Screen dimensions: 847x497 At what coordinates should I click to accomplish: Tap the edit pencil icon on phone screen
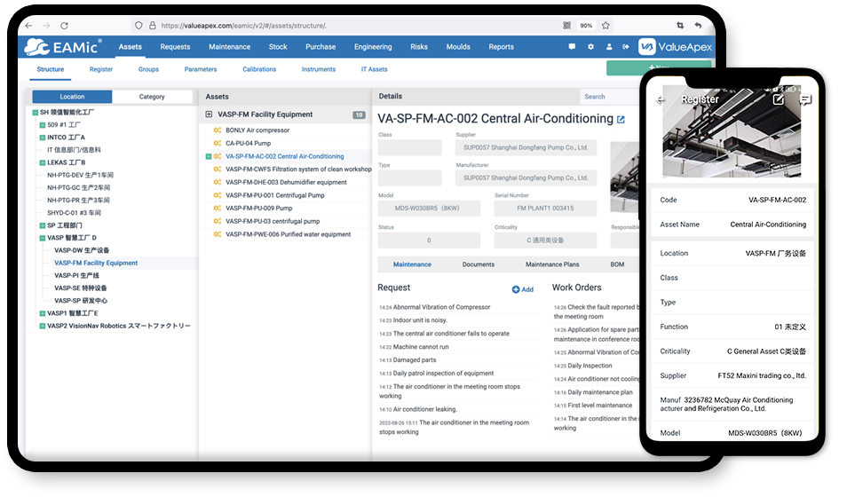(x=779, y=99)
